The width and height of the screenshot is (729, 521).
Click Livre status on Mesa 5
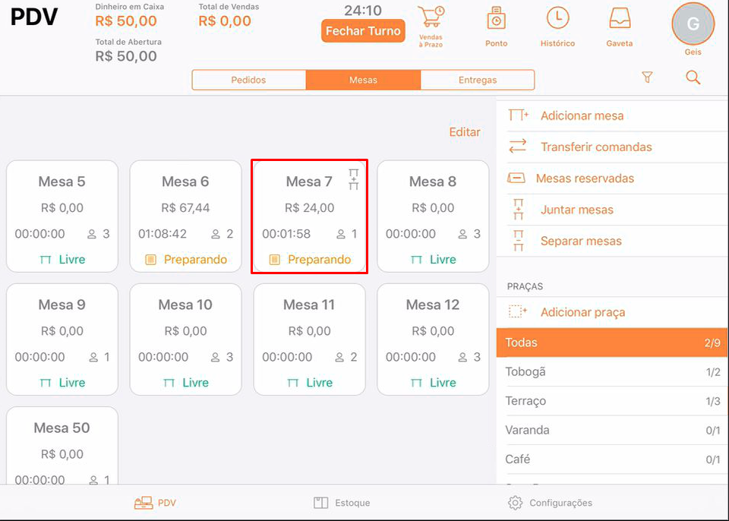point(62,259)
